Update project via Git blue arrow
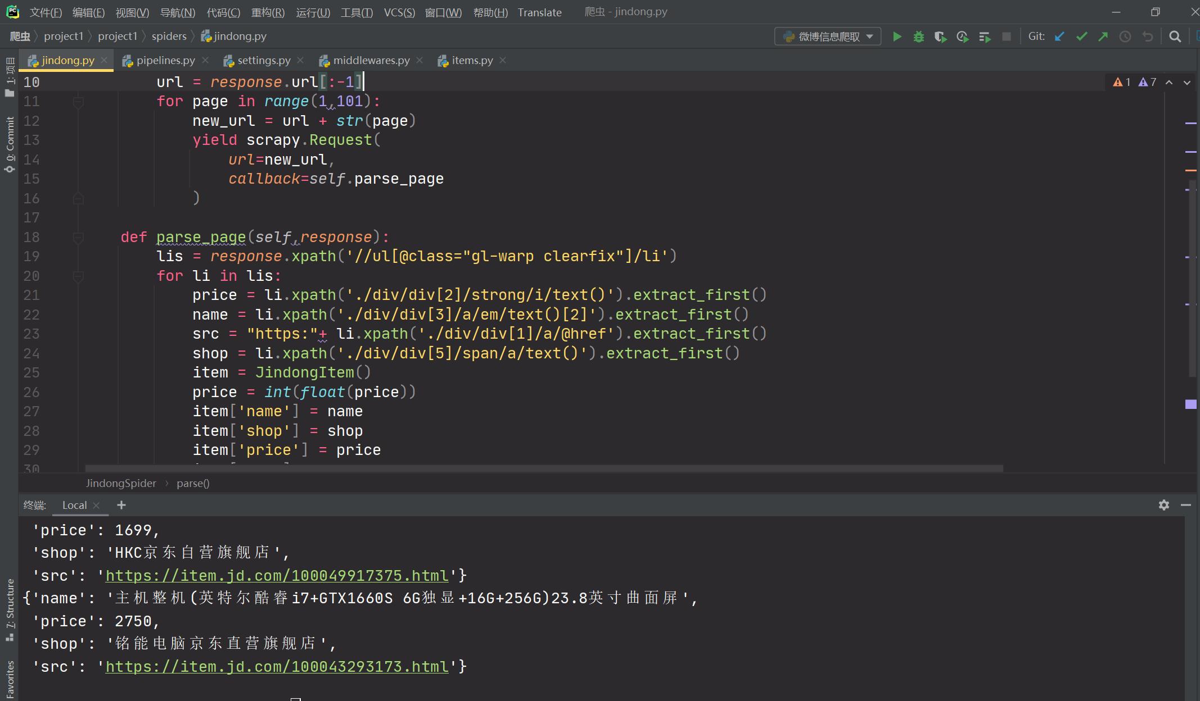 pos(1059,37)
